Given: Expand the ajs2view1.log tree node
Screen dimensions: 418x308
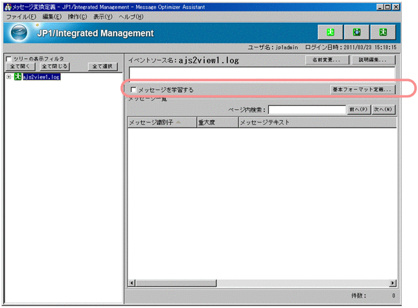Looking at the screenshot, I should 8,77.
